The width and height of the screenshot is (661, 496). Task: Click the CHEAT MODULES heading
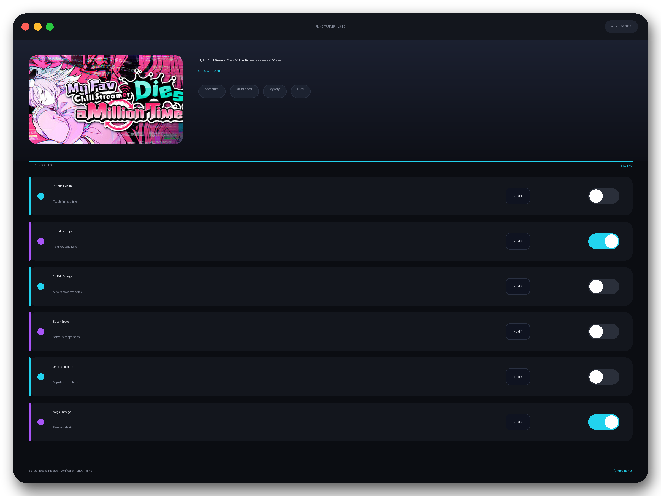[x=40, y=165]
